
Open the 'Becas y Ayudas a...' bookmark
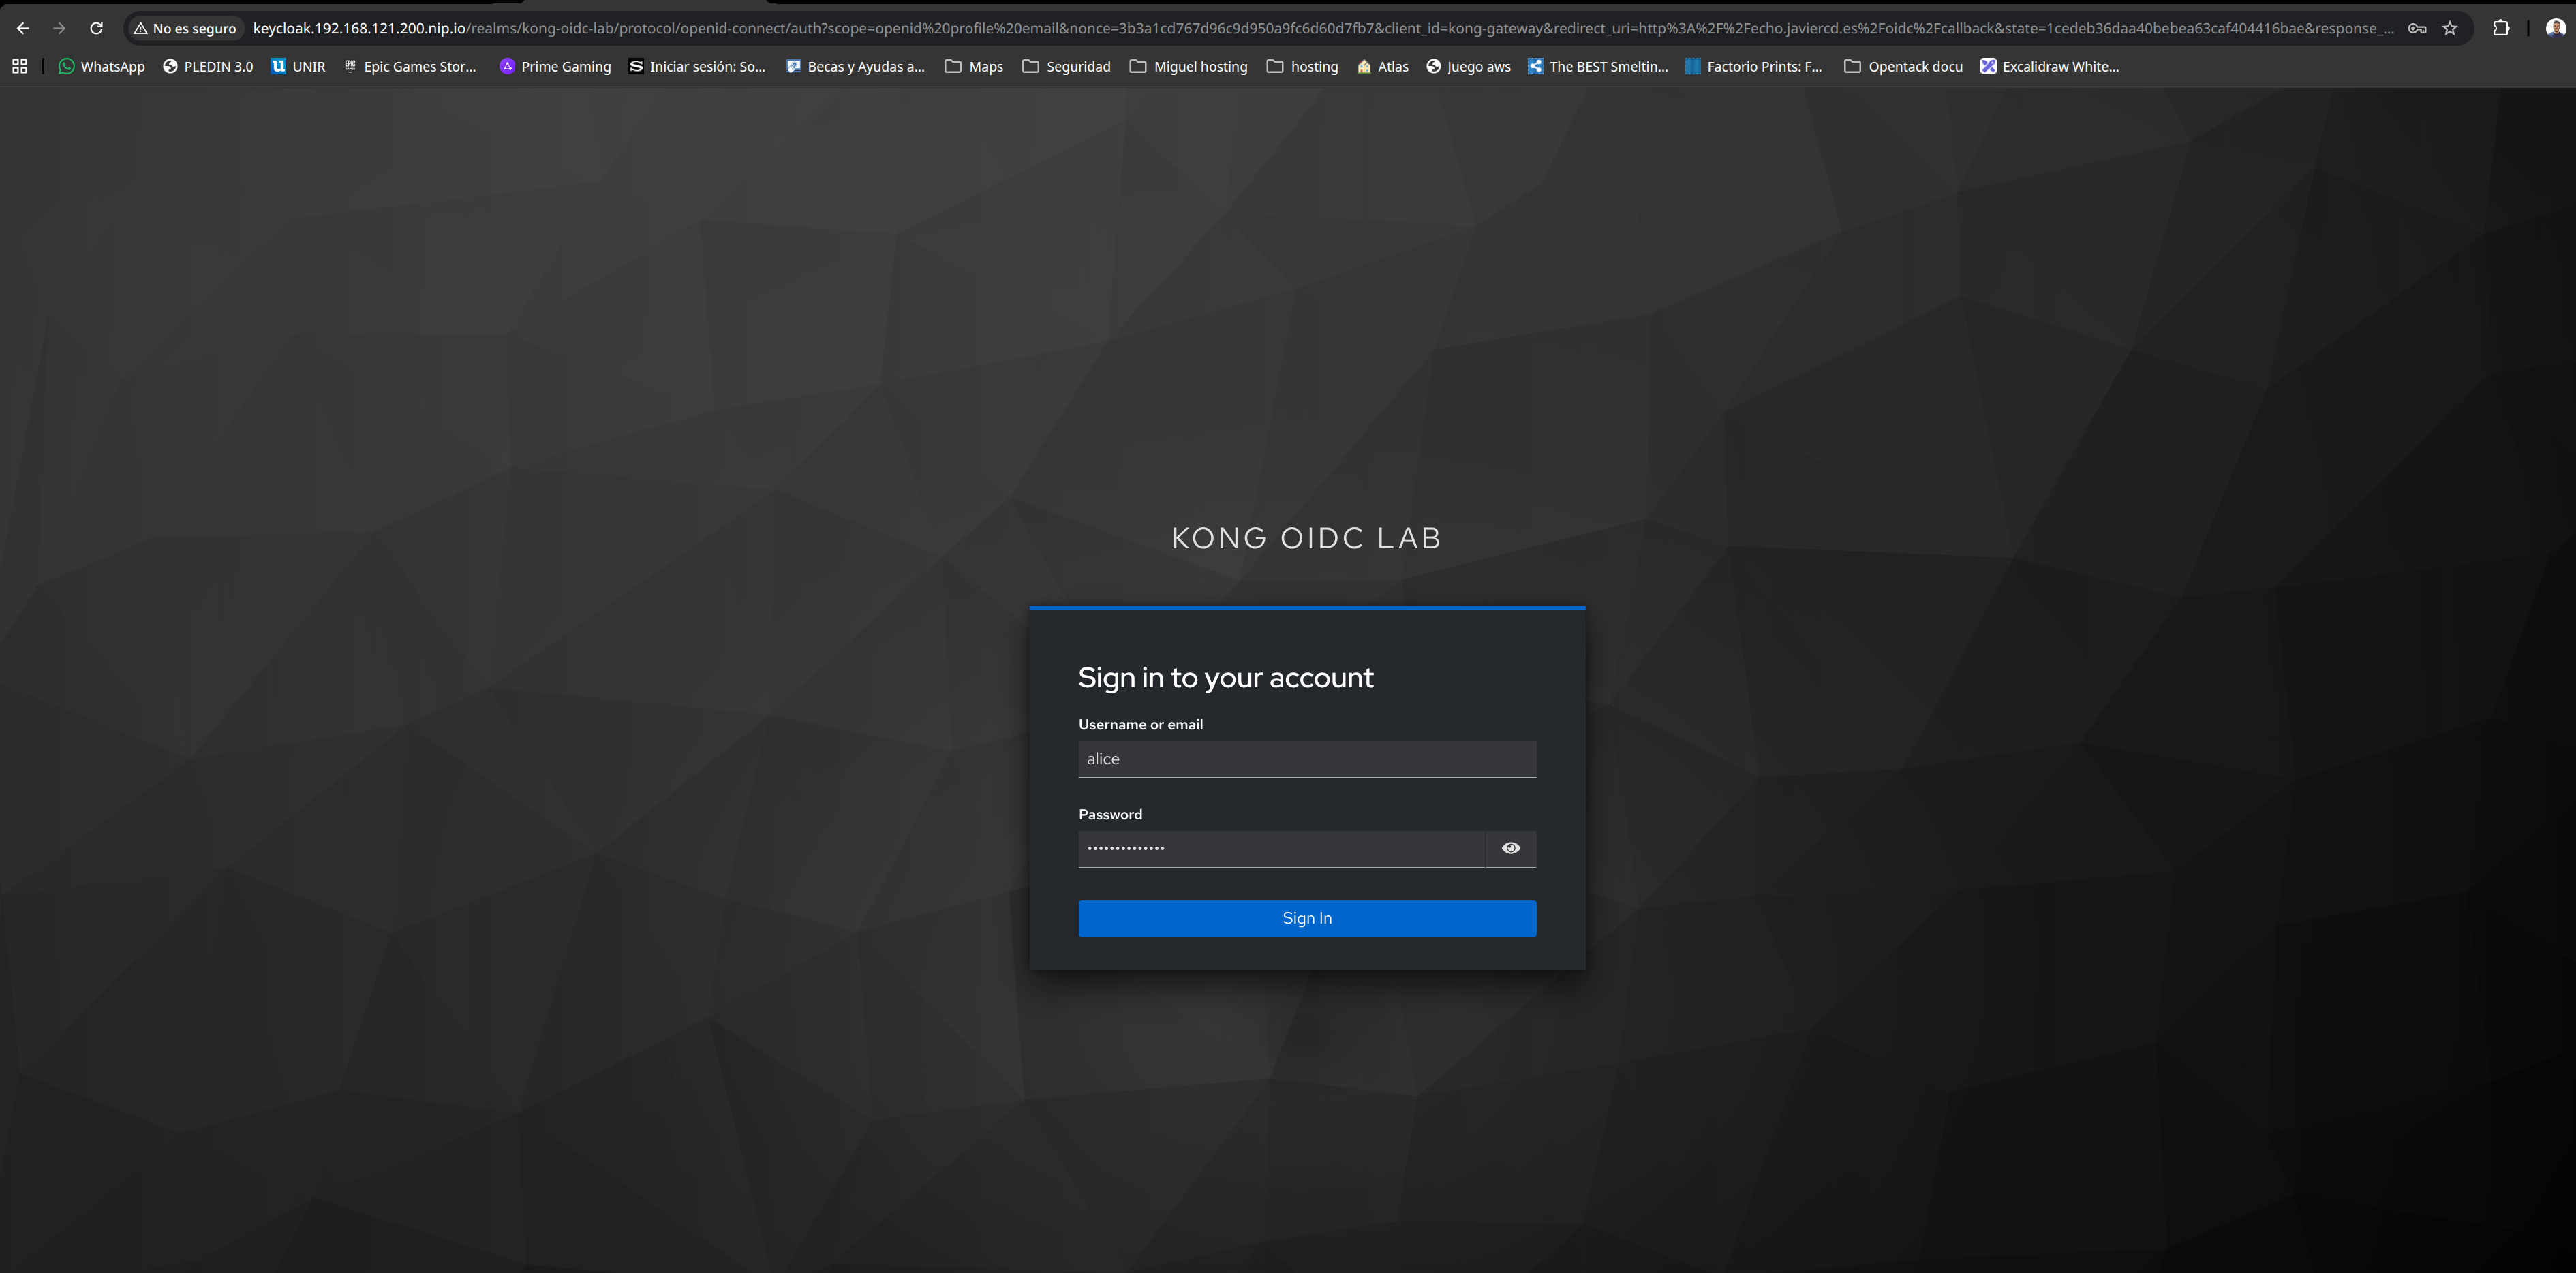(x=856, y=66)
